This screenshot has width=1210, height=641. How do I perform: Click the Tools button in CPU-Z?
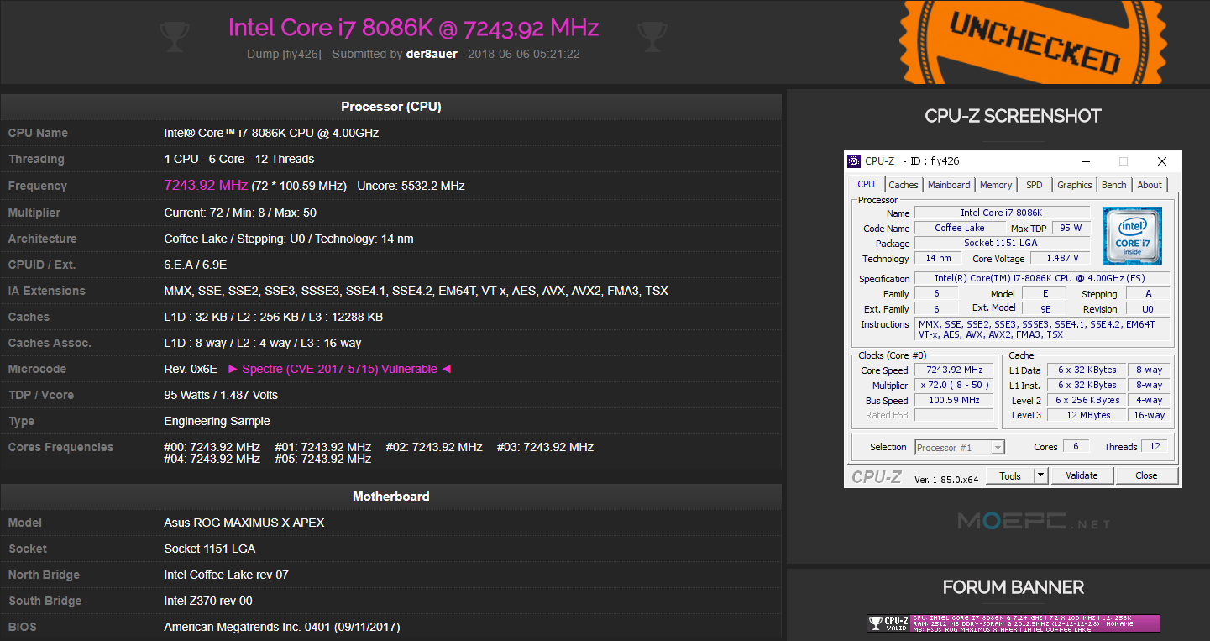point(1010,475)
